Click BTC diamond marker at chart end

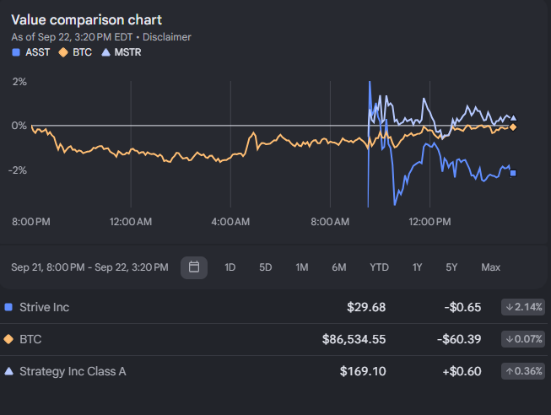[x=513, y=127]
